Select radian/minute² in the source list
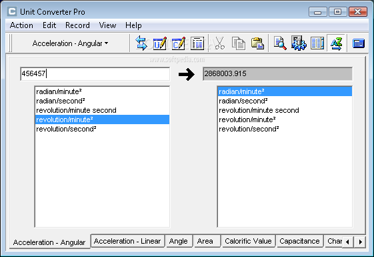374x257 pixels. click(102, 91)
